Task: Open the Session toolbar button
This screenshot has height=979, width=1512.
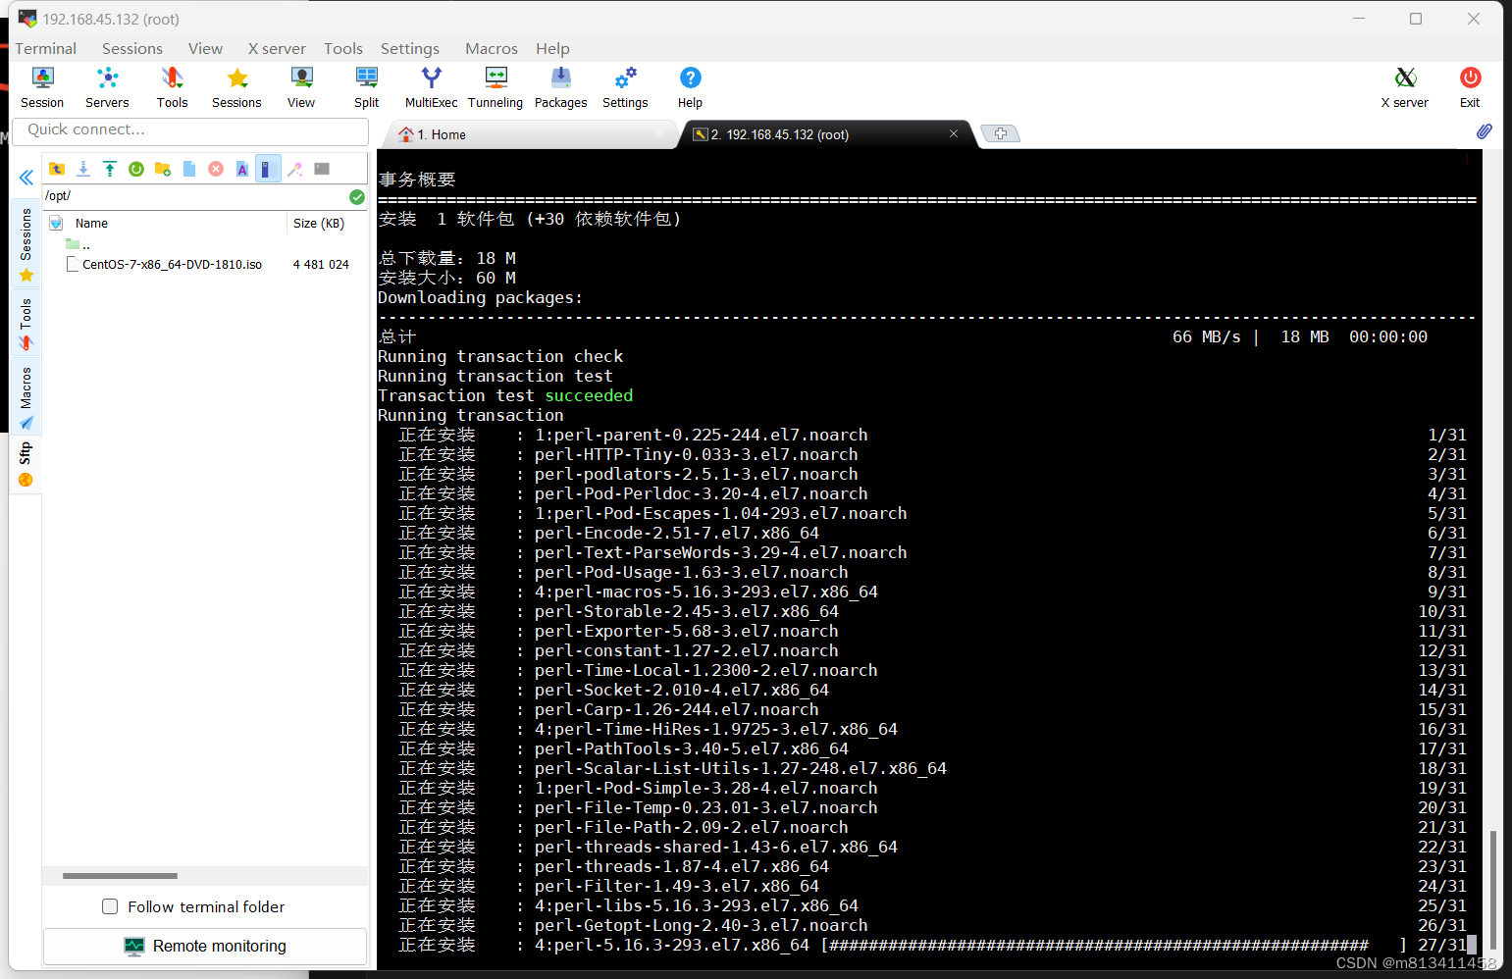Action: [x=42, y=87]
